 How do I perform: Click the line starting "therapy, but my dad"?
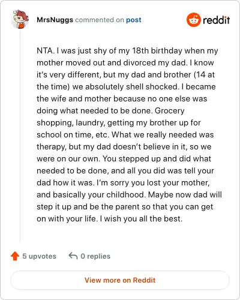click(124, 147)
